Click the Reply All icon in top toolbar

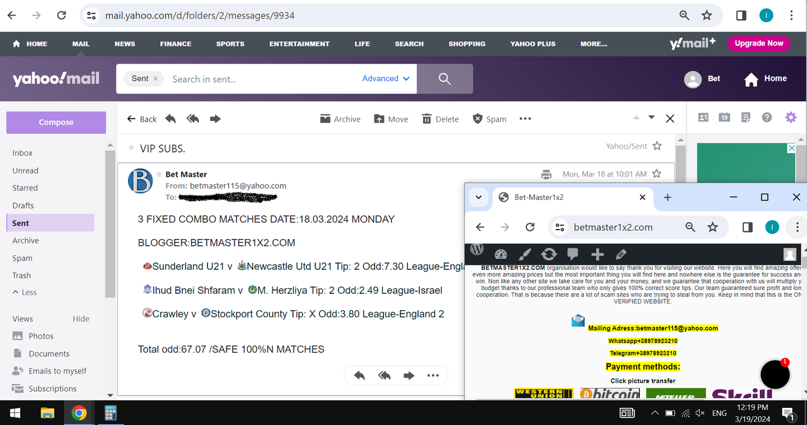(x=193, y=119)
